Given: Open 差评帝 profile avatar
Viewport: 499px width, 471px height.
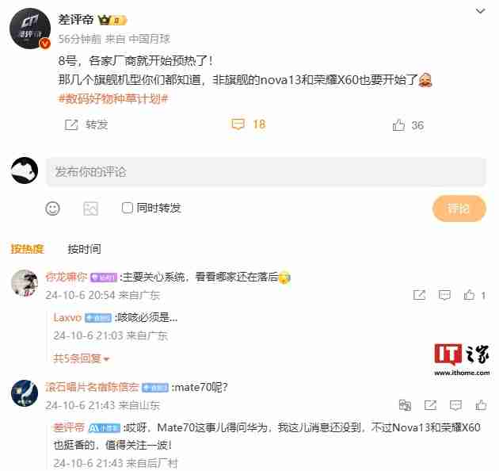Looking at the screenshot, I should (x=30, y=29).
